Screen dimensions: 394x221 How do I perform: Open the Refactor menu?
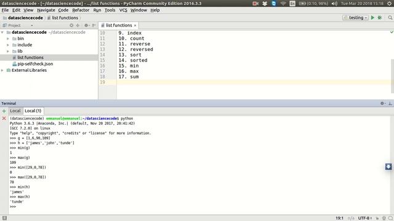coord(81,10)
